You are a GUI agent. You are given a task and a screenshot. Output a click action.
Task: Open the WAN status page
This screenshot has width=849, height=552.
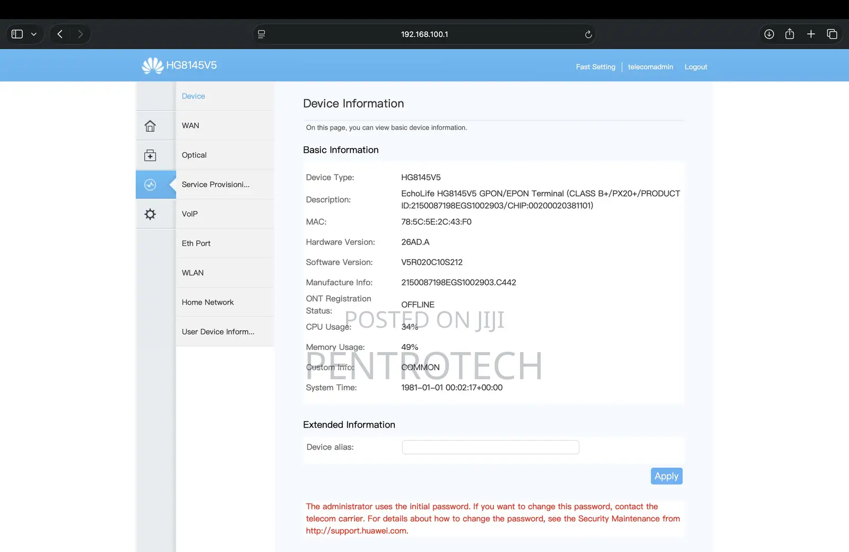coord(225,126)
